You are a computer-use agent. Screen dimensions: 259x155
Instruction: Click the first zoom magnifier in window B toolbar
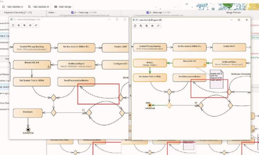(141, 26)
